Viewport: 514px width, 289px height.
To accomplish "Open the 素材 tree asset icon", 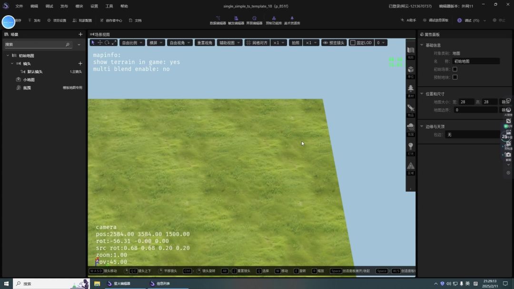I will [410, 89].
